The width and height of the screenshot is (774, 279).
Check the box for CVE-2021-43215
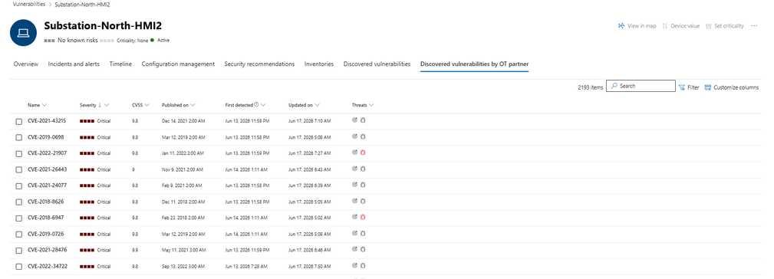pyautogui.click(x=18, y=121)
